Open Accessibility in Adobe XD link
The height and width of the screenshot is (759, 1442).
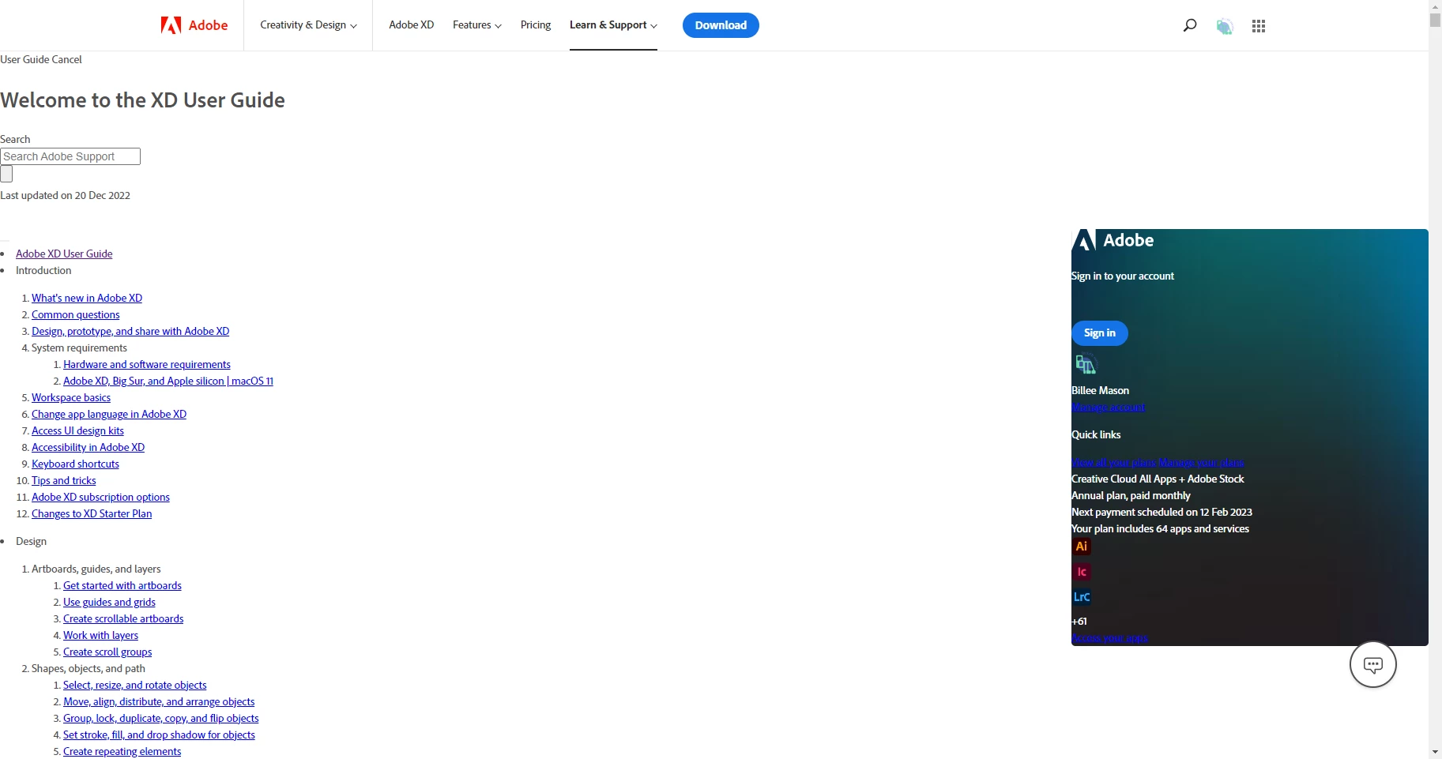click(88, 447)
